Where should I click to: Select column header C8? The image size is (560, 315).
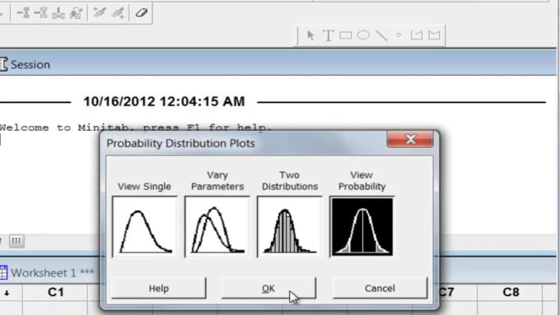pos(511,293)
